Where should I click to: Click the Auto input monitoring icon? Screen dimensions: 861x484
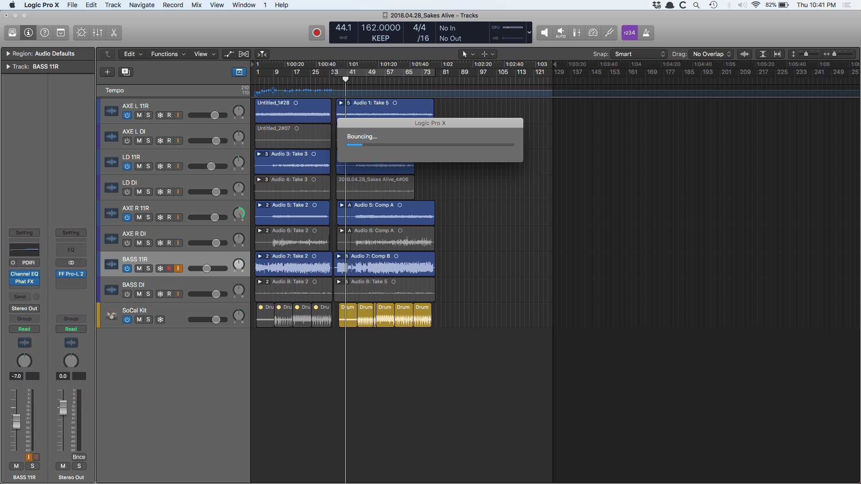561,33
